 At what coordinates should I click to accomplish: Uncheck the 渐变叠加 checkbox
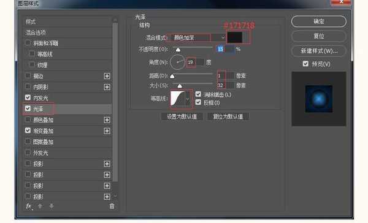pos(28,130)
